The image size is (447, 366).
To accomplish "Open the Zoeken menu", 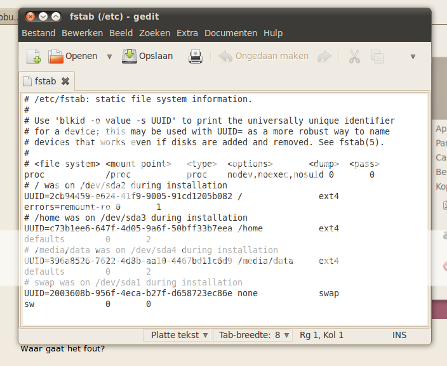I will (154, 33).
